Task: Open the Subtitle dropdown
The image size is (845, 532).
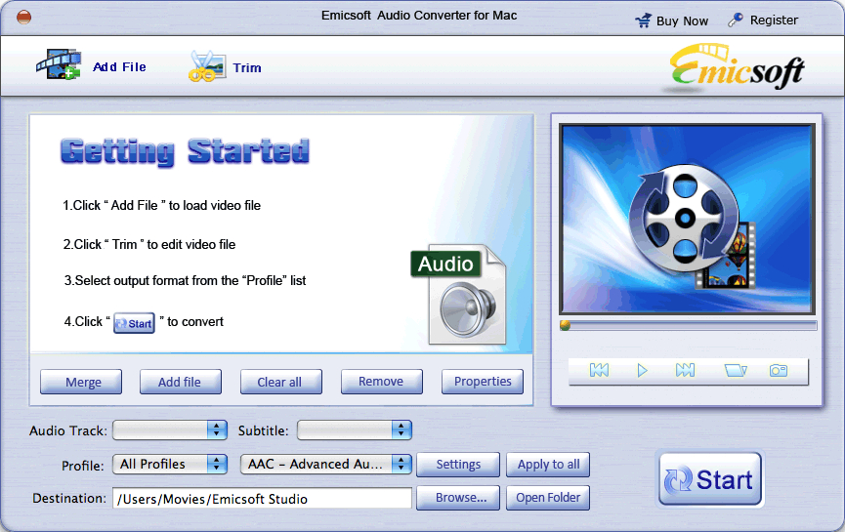Action: click(355, 430)
